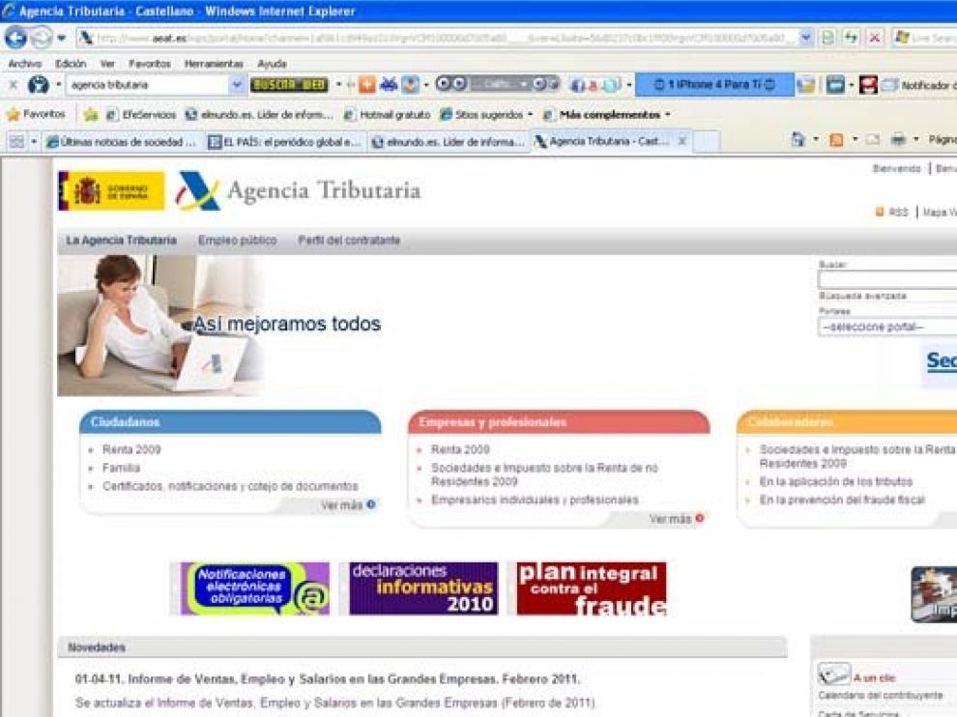Click the orange RSS feeds command icon

click(836, 140)
